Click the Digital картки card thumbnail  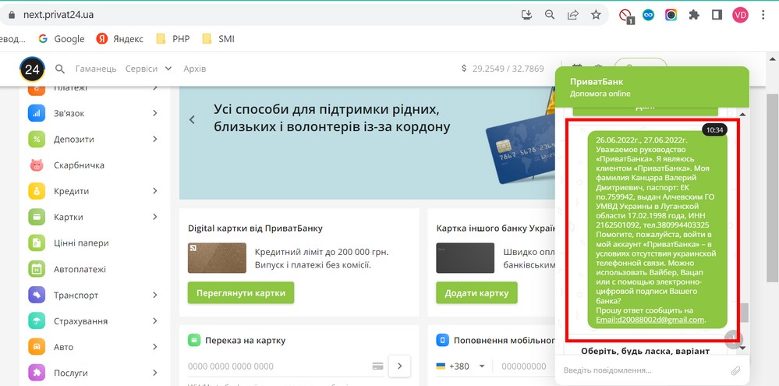[x=217, y=258]
